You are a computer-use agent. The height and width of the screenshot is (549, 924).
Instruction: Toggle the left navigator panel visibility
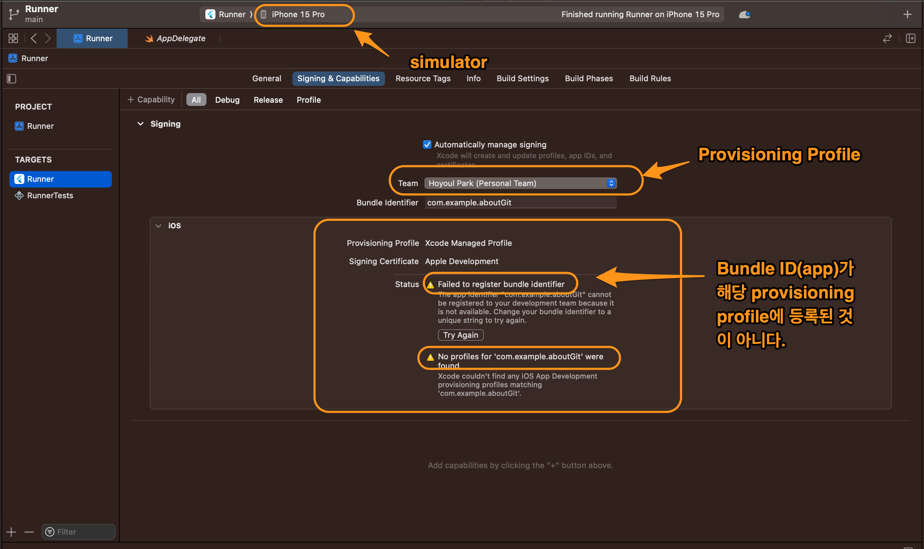pos(11,78)
